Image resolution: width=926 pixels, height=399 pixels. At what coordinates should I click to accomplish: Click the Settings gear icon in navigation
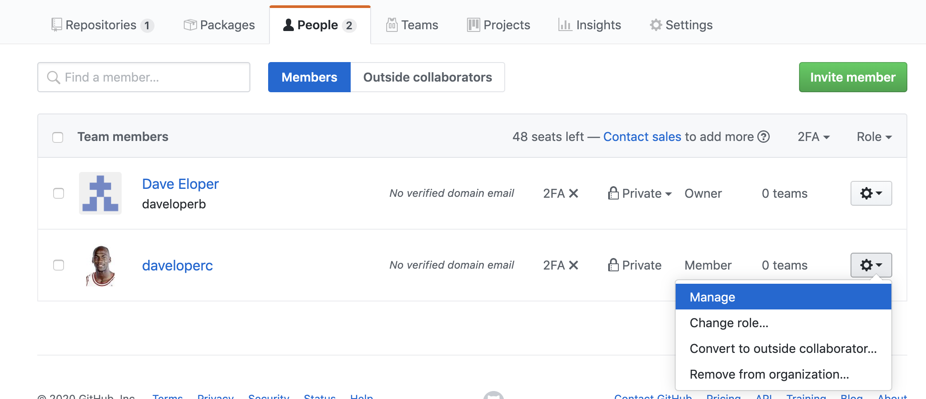coord(656,25)
